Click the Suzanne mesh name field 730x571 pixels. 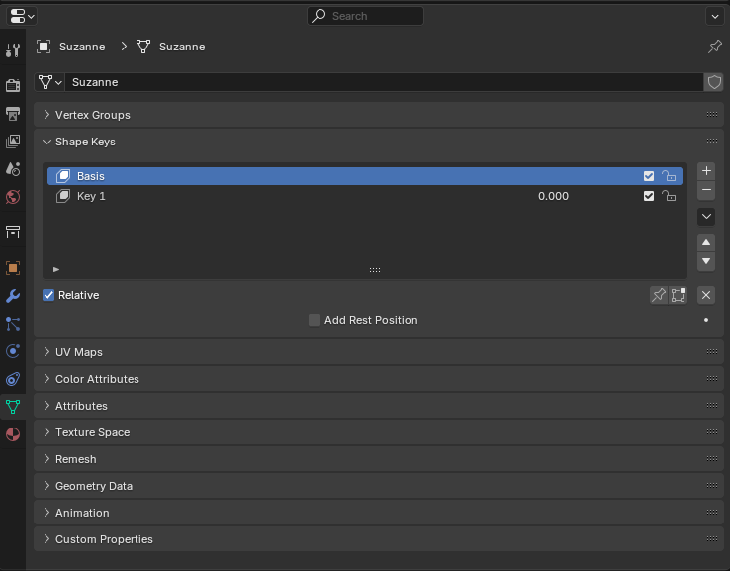coord(384,82)
